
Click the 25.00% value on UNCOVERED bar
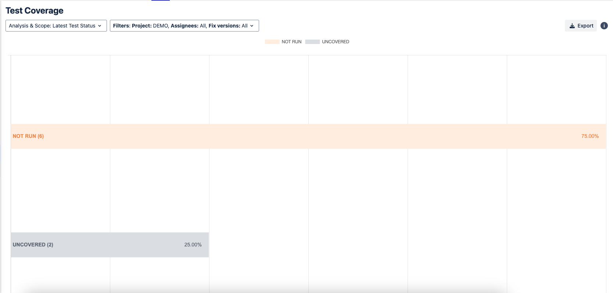click(193, 245)
